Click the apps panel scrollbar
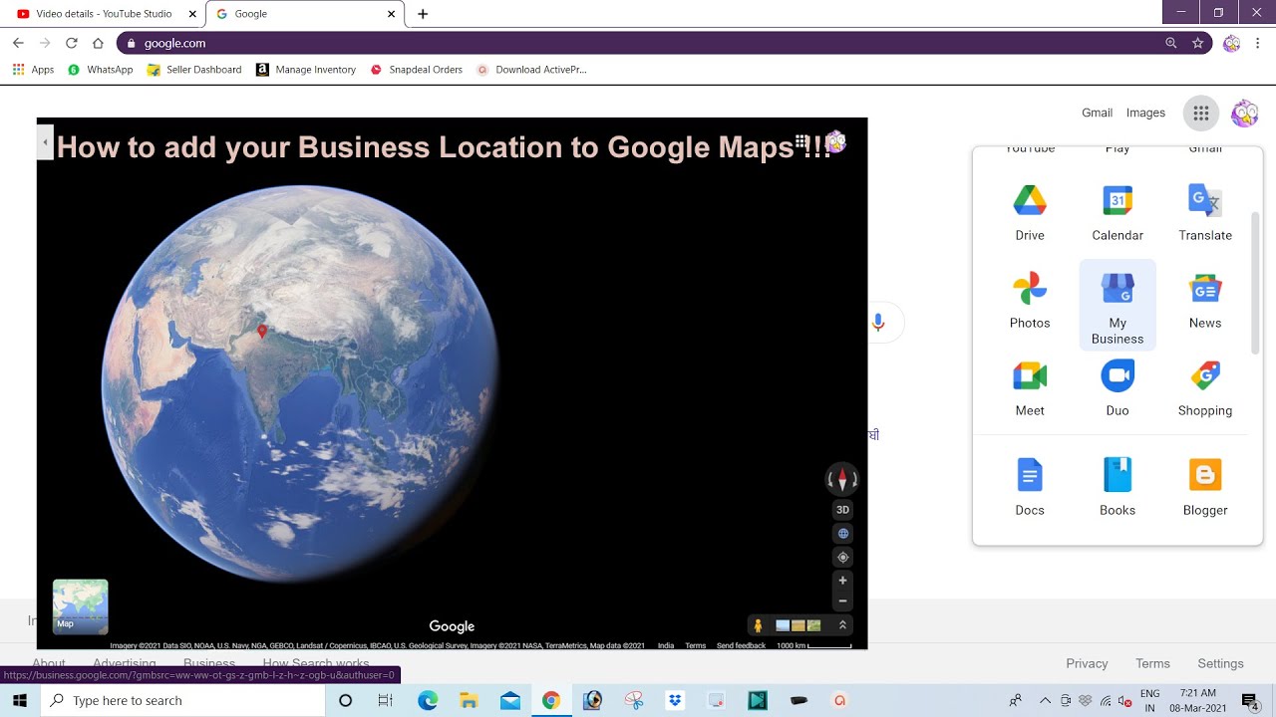Image resolution: width=1276 pixels, height=717 pixels. (x=1256, y=284)
